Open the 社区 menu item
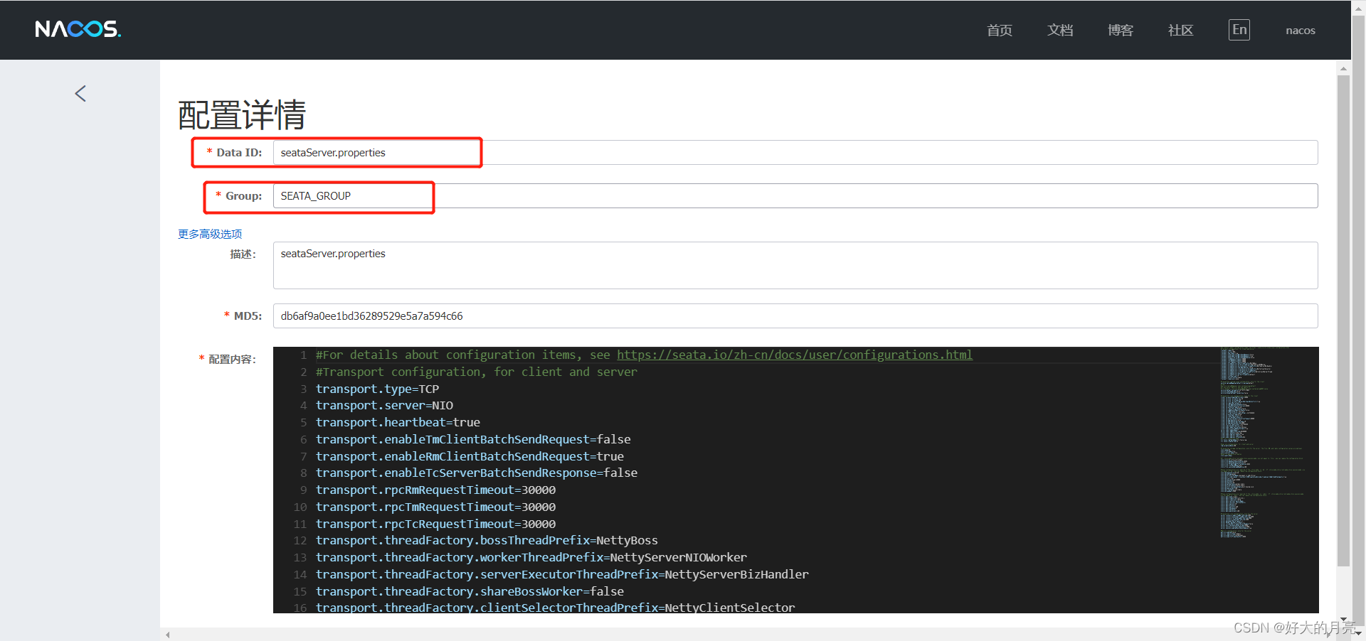Viewport: 1366px width, 641px height. point(1181,30)
